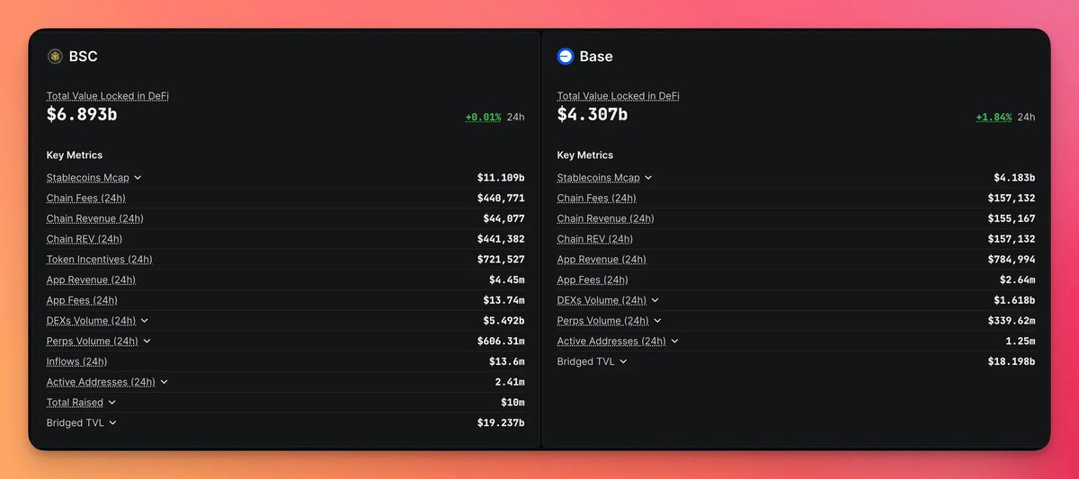Click Chain Revenue (24h) label in Base panel
This screenshot has width=1079, height=479.
click(606, 218)
